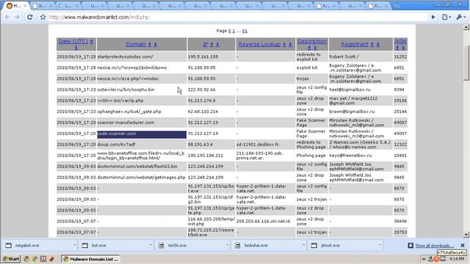This screenshot has width=470, height=264.
Task: Click the Domain column header link
Action: tap(136, 44)
